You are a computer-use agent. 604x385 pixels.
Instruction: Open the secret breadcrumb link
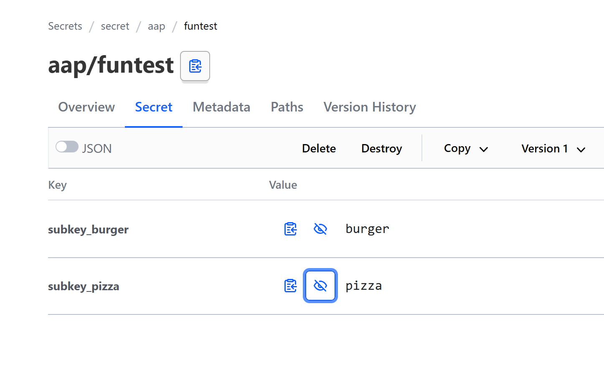pyautogui.click(x=115, y=26)
